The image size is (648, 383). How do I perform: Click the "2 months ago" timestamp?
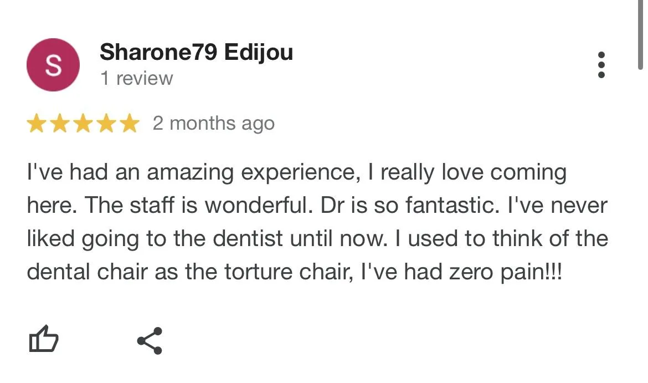[214, 123]
